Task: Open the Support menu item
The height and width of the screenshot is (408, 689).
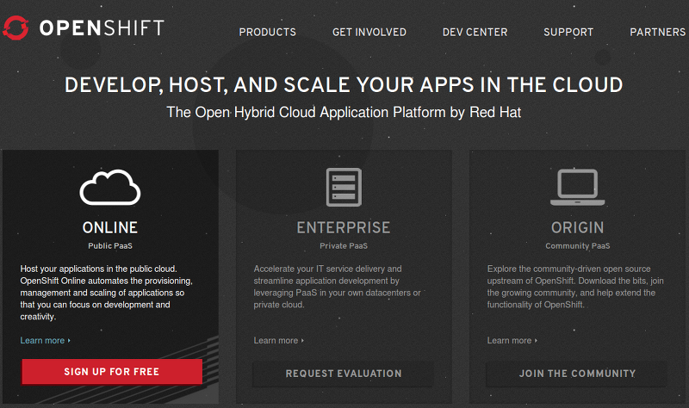Action: click(568, 32)
